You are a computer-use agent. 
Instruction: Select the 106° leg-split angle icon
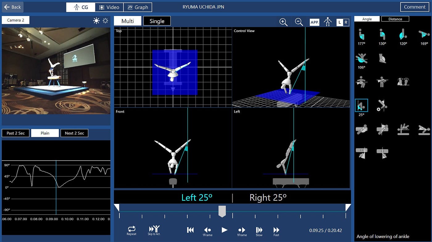[x=361, y=58]
